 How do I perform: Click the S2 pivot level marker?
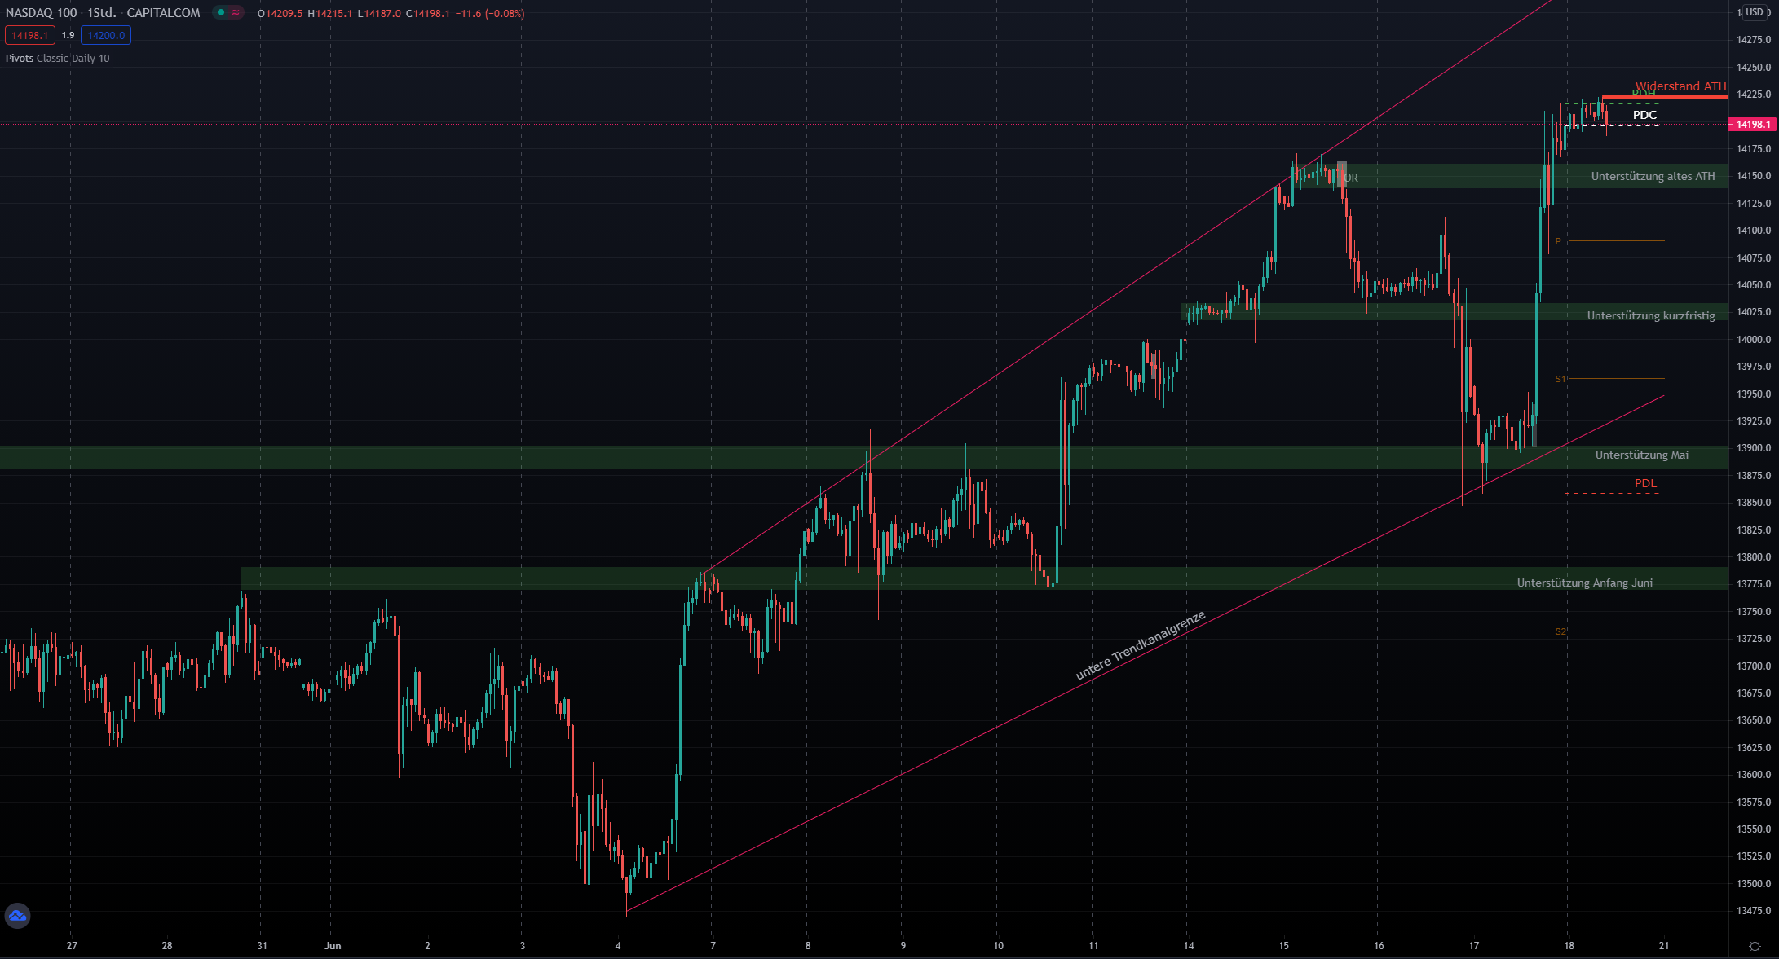[1560, 631]
